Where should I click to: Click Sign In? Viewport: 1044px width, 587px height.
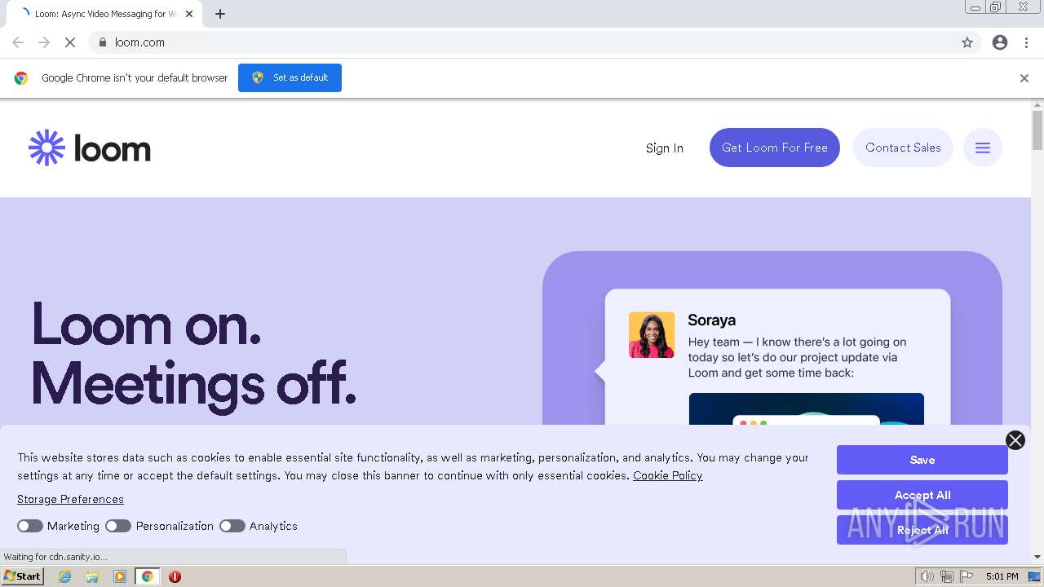click(665, 148)
